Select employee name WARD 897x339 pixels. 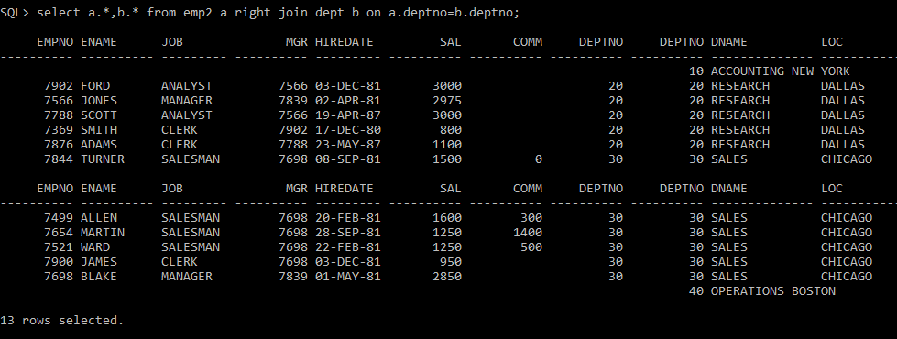[x=95, y=247]
